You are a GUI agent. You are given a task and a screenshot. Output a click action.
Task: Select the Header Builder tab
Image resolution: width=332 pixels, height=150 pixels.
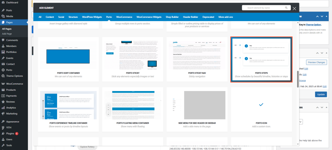[190, 17]
